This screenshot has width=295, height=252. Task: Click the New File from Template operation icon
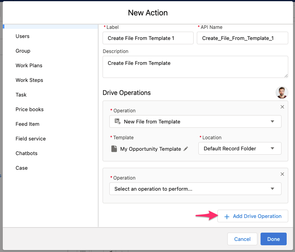pos(117,121)
